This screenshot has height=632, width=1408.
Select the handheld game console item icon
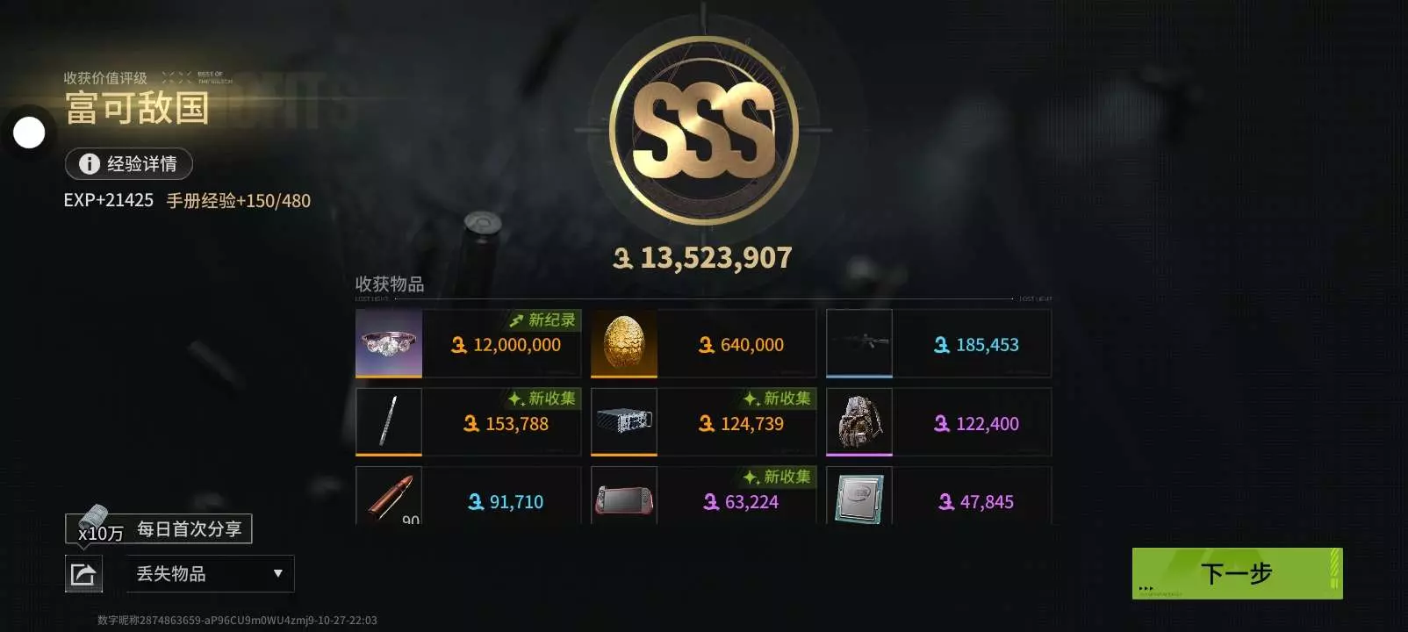pyautogui.click(x=624, y=496)
